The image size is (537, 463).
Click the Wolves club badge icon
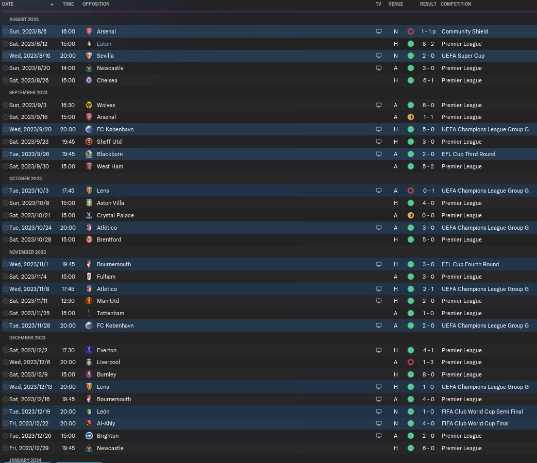[89, 105]
